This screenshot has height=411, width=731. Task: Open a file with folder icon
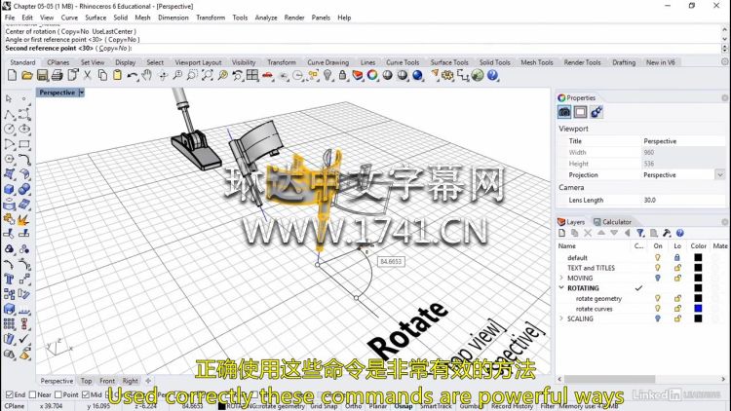pos(27,75)
